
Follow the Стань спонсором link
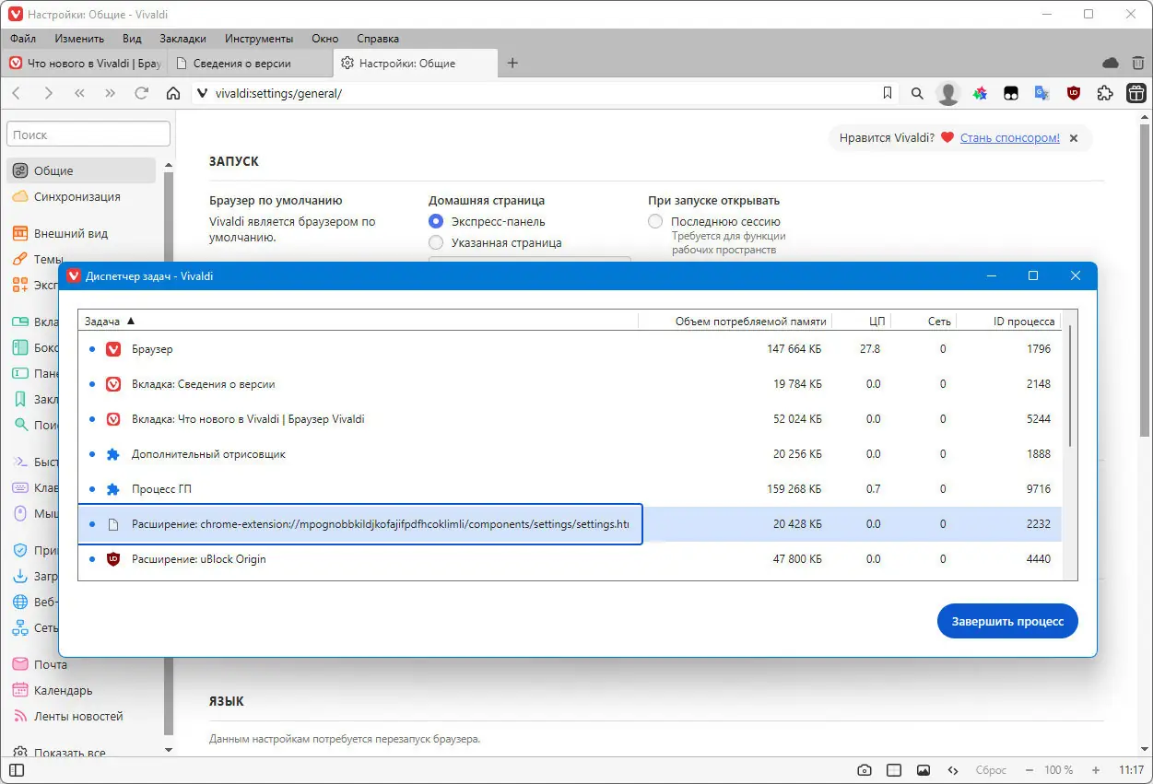(x=1009, y=138)
